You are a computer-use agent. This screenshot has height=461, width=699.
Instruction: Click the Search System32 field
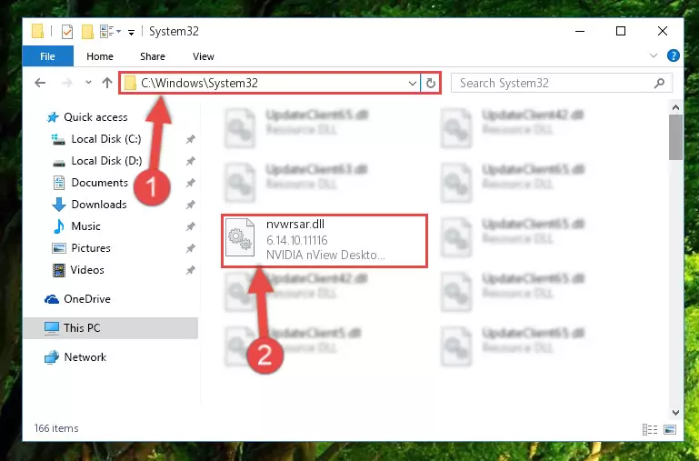(561, 84)
